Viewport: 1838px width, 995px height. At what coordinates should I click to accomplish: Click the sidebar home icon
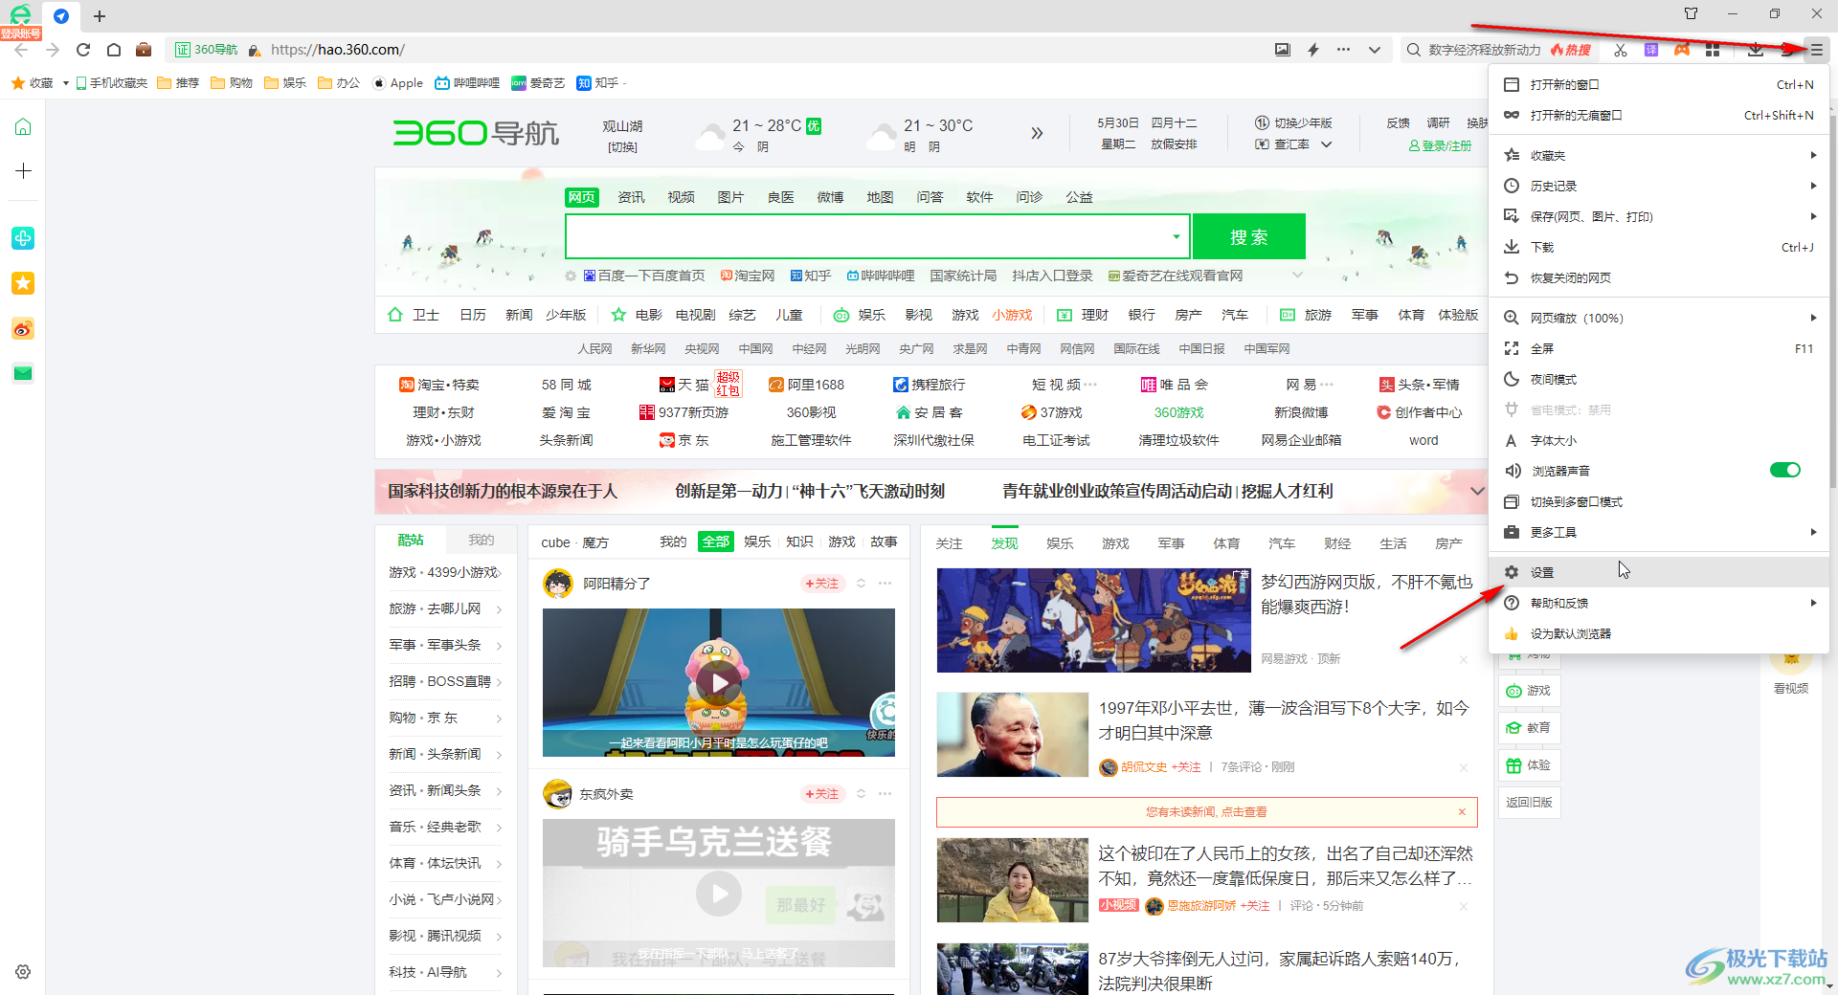(x=23, y=127)
